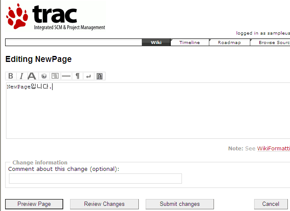The width and height of the screenshot is (290, 211).
Task: Focus the change comment input field
Action: (95, 179)
